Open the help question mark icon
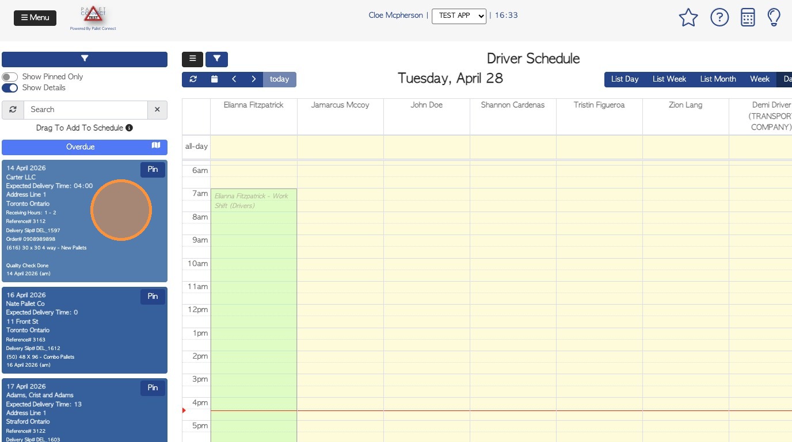The width and height of the screenshot is (792, 442). click(719, 18)
